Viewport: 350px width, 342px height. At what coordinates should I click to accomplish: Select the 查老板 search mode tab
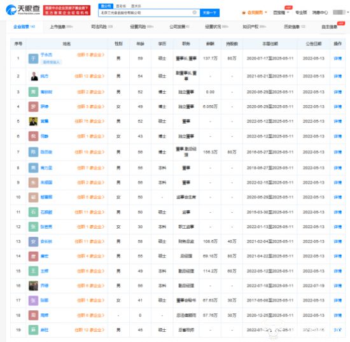pos(121,6)
